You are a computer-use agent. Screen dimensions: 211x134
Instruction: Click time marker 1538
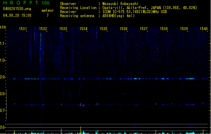[x=164, y=29]
